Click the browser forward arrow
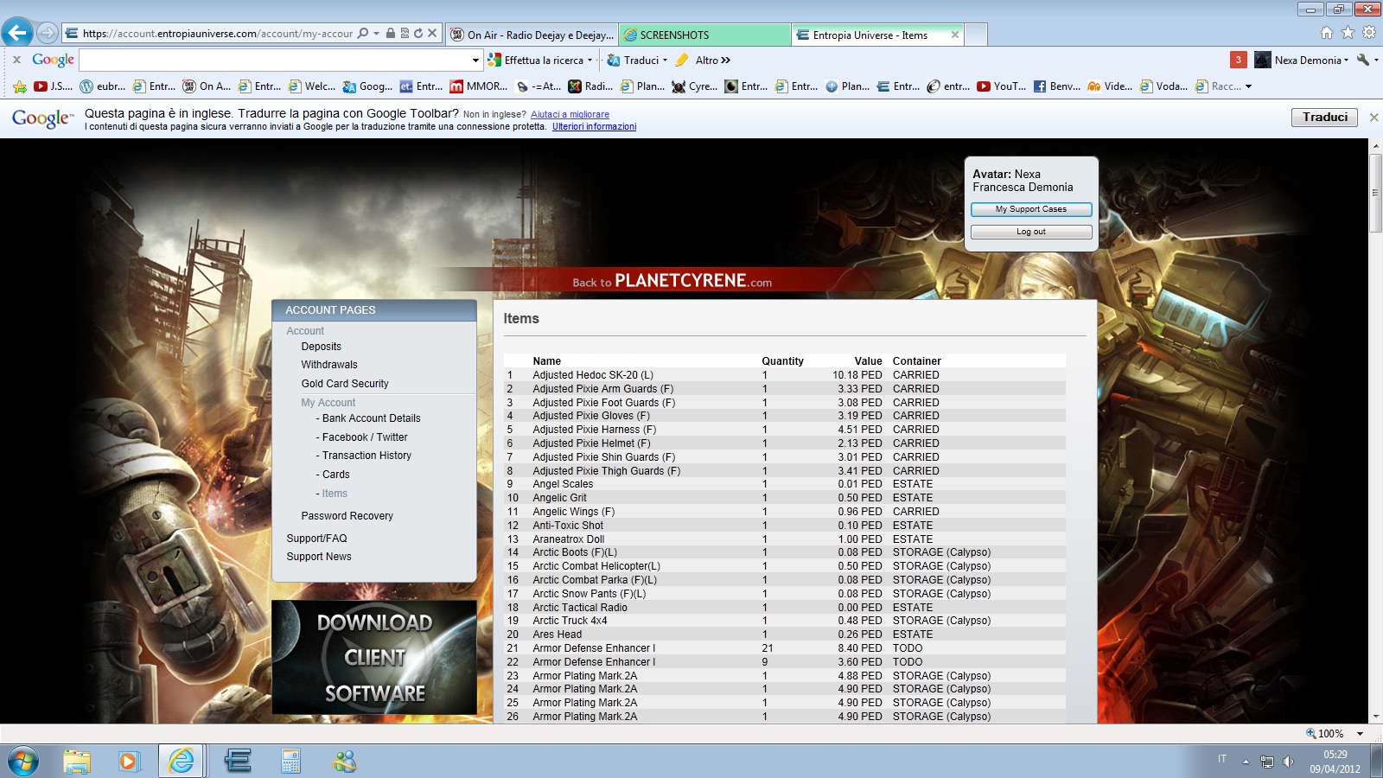 click(48, 33)
